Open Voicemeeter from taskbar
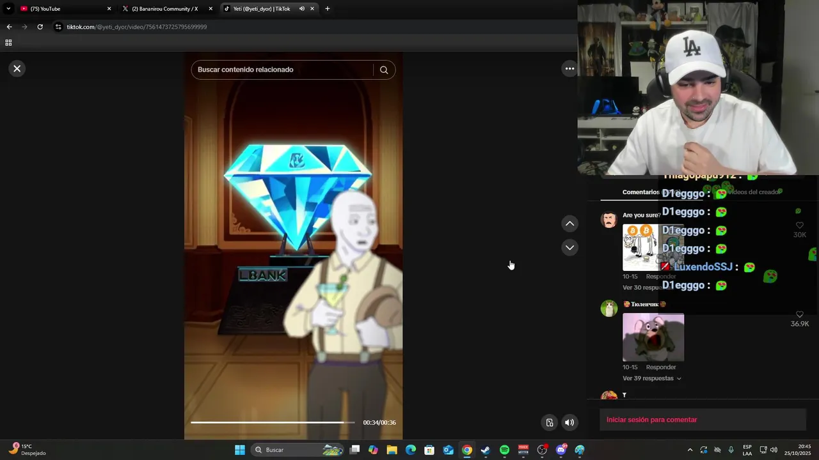Viewport: 819px width, 460px height. pos(523,450)
